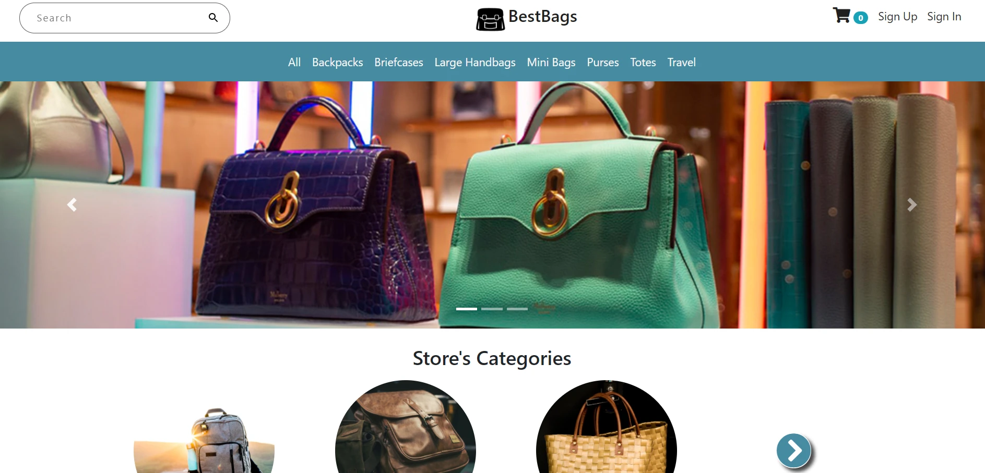This screenshot has width=985, height=473.
Task: Select the second carousel indicator bar
Action: [x=492, y=309]
